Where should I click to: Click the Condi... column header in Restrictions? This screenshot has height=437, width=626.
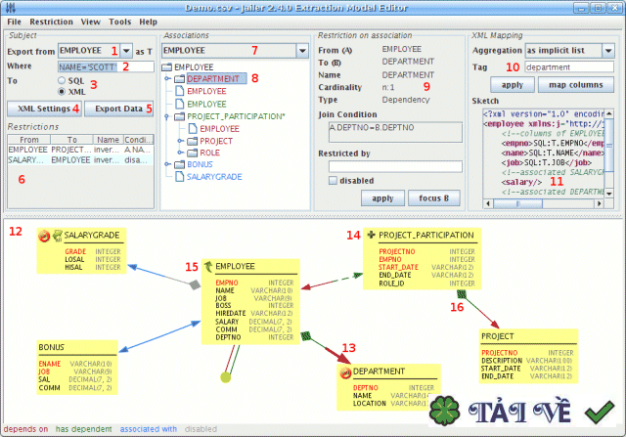(138, 140)
